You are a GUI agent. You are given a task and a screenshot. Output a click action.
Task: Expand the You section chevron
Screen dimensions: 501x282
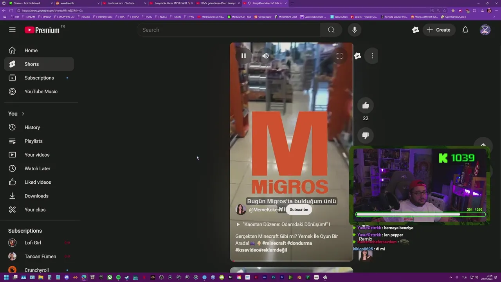tap(23, 114)
